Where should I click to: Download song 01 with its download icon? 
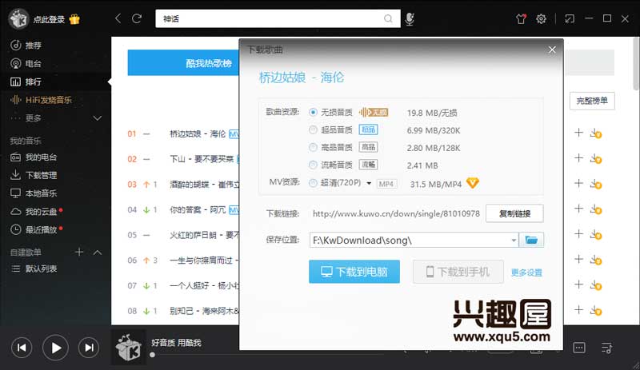click(596, 133)
